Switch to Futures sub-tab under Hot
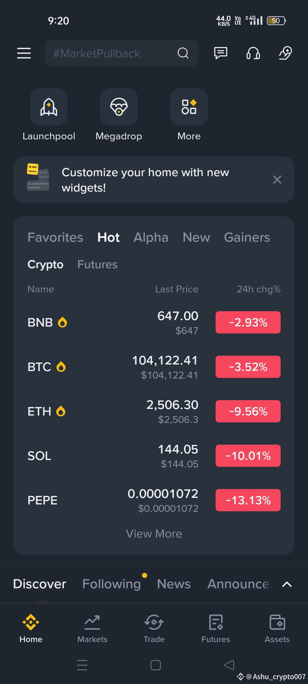This screenshot has width=308, height=684. click(97, 264)
